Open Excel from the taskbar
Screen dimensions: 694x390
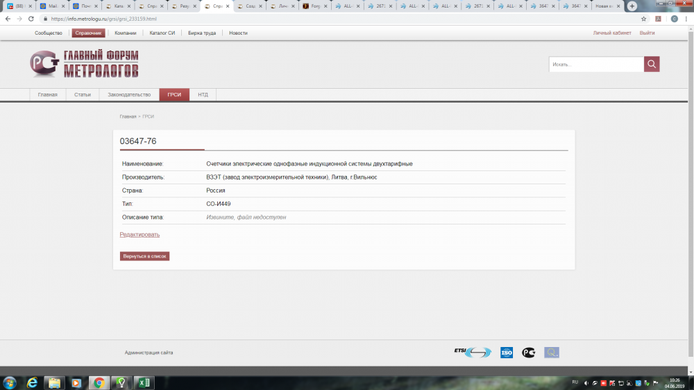[144, 383]
